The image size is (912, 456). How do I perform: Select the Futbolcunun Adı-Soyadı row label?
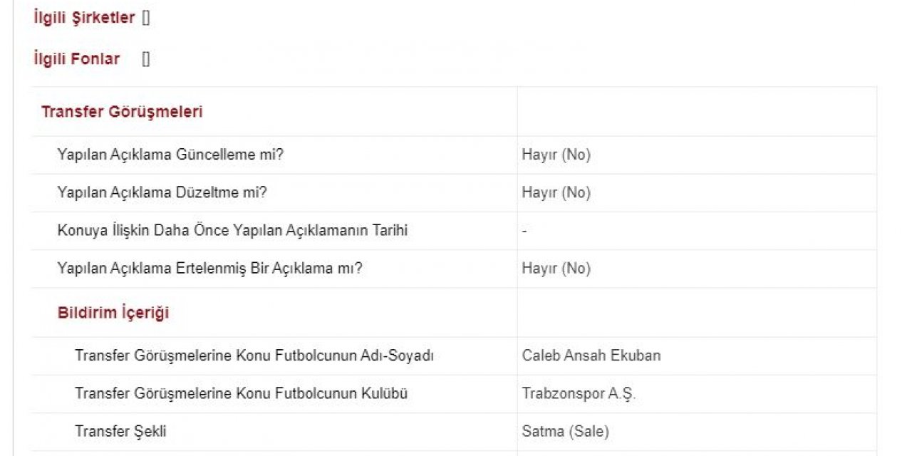click(254, 355)
